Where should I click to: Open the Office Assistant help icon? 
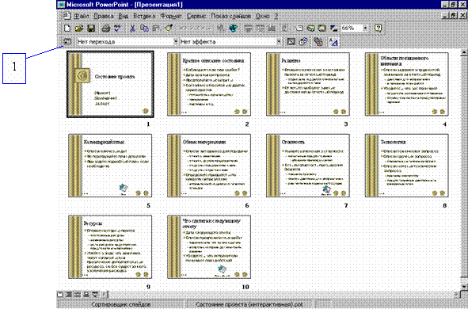click(x=378, y=28)
